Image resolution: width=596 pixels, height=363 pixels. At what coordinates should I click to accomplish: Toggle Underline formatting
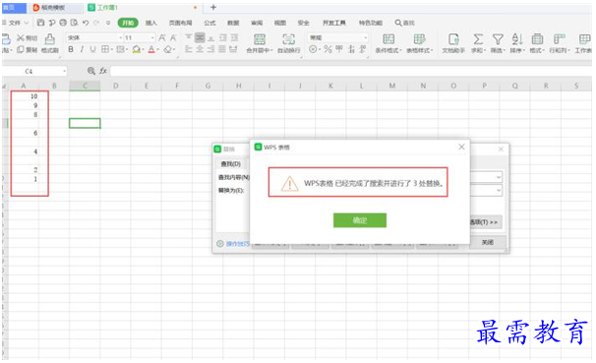[92, 49]
